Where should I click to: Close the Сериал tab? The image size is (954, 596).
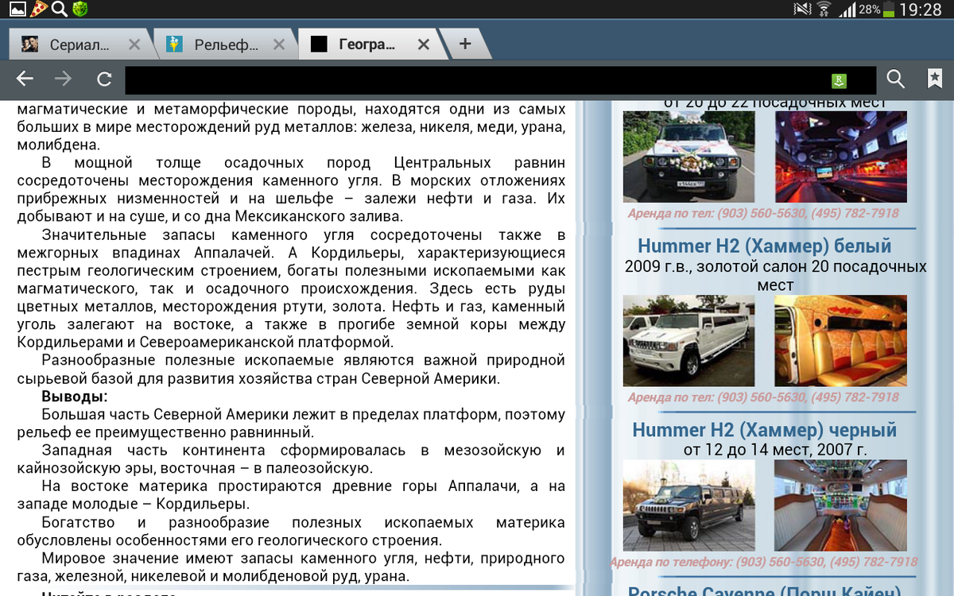tap(134, 45)
